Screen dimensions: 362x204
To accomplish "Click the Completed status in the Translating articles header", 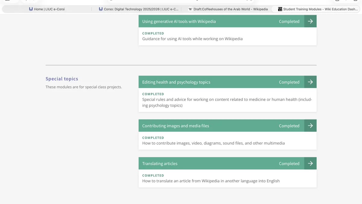I will [x=289, y=164].
